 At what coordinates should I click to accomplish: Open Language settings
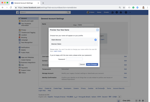point(24,40)
